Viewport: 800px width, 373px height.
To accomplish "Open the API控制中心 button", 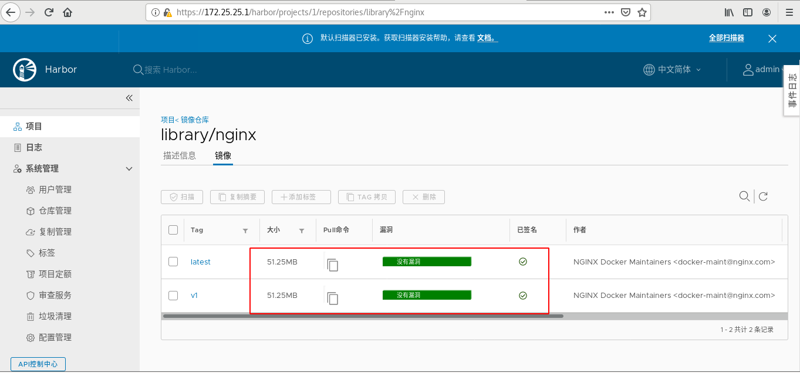I will click(38, 364).
